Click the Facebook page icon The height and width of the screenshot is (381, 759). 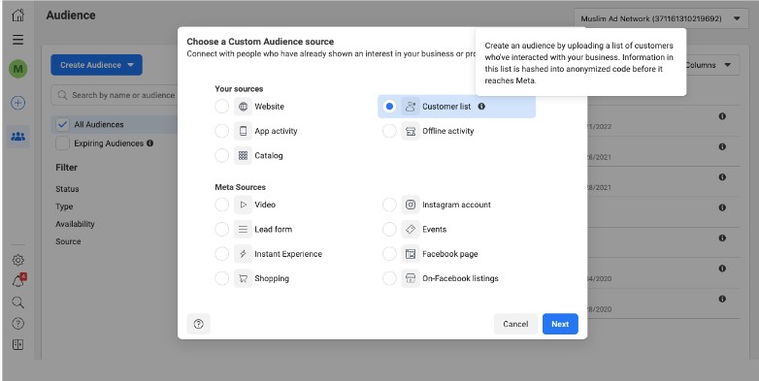coord(411,254)
